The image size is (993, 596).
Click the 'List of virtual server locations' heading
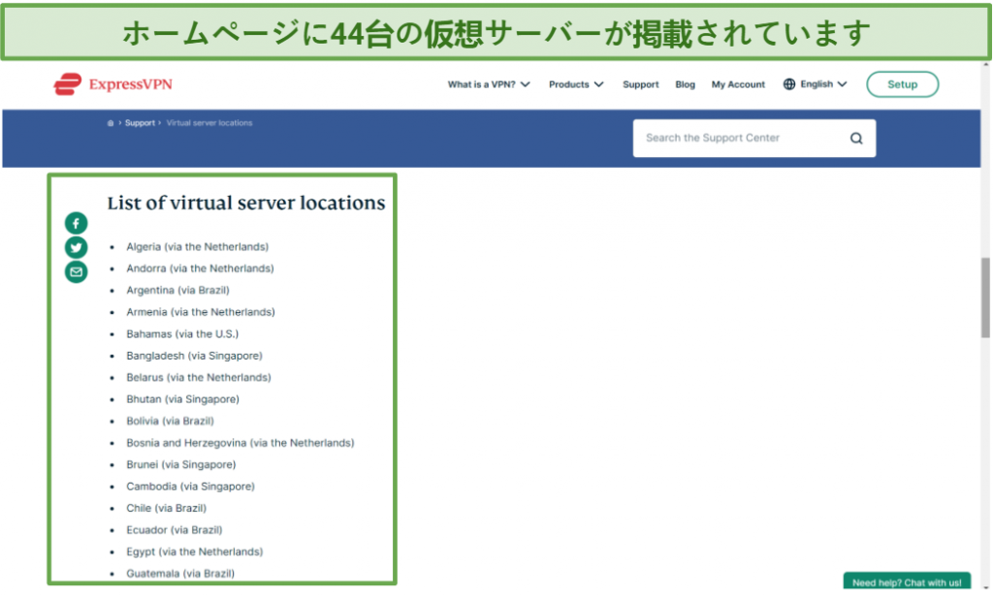[245, 203]
